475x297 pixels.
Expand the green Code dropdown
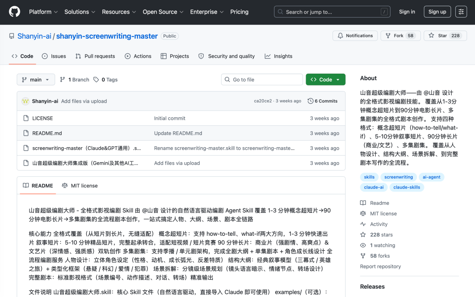pyautogui.click(x=325, y=80)
